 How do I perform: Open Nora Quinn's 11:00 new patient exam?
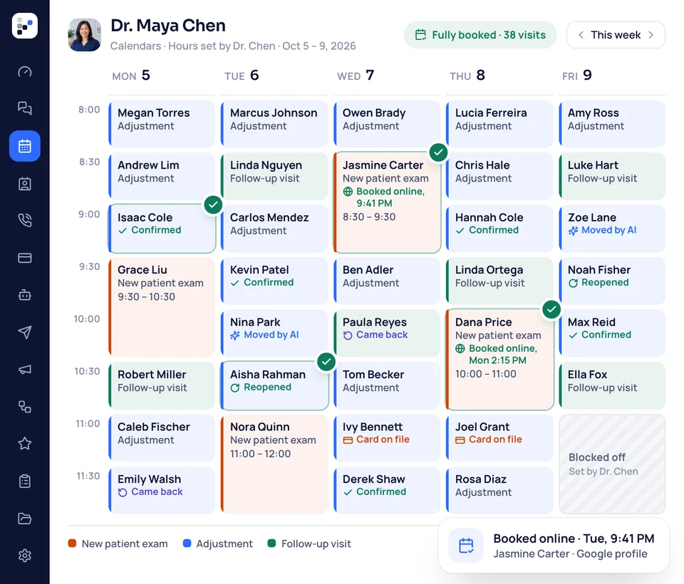pos(274,464)
